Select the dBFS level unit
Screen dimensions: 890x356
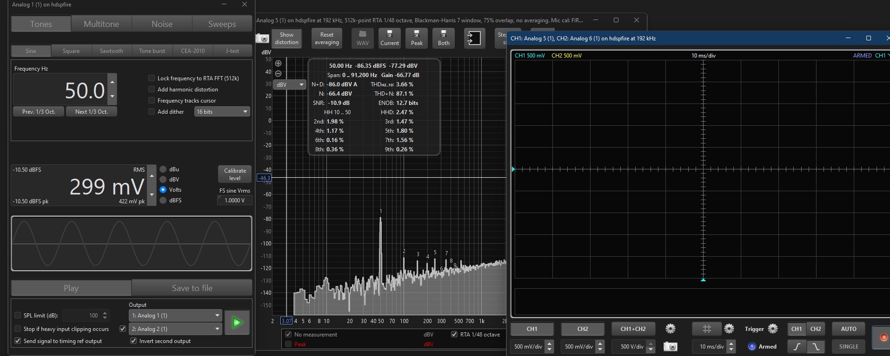[163, 201]
